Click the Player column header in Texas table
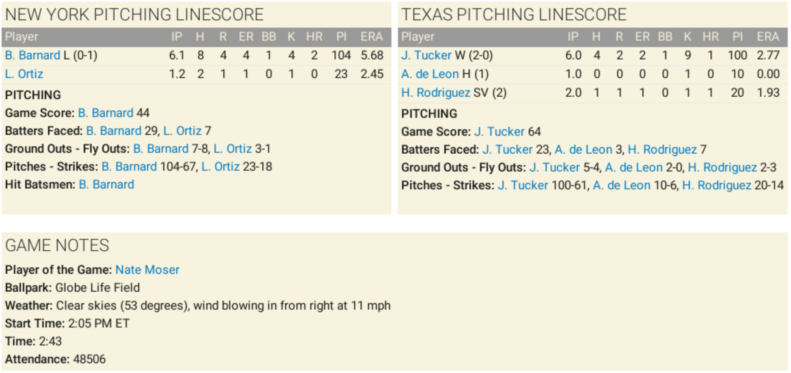The image size is (791, 373). click(x=417, y=37)
